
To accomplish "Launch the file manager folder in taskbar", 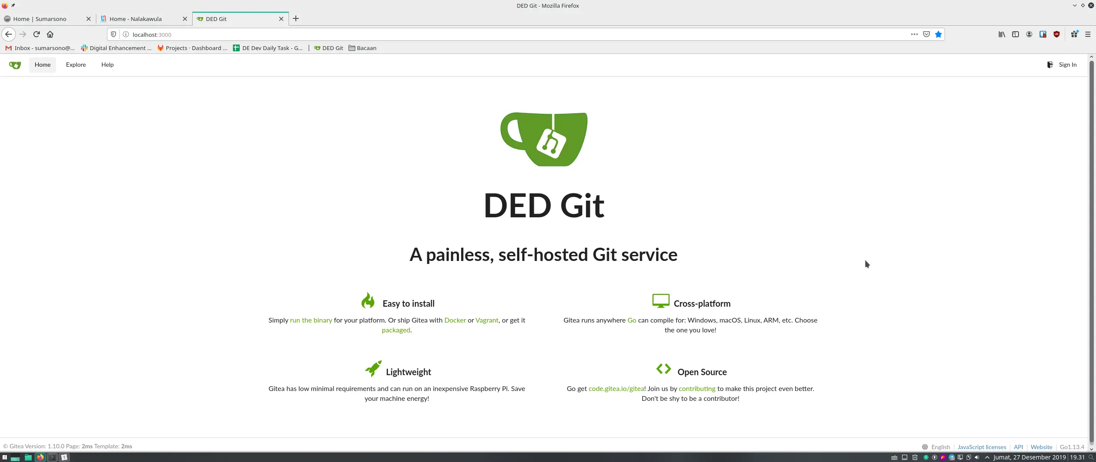I will coord(28,457).
